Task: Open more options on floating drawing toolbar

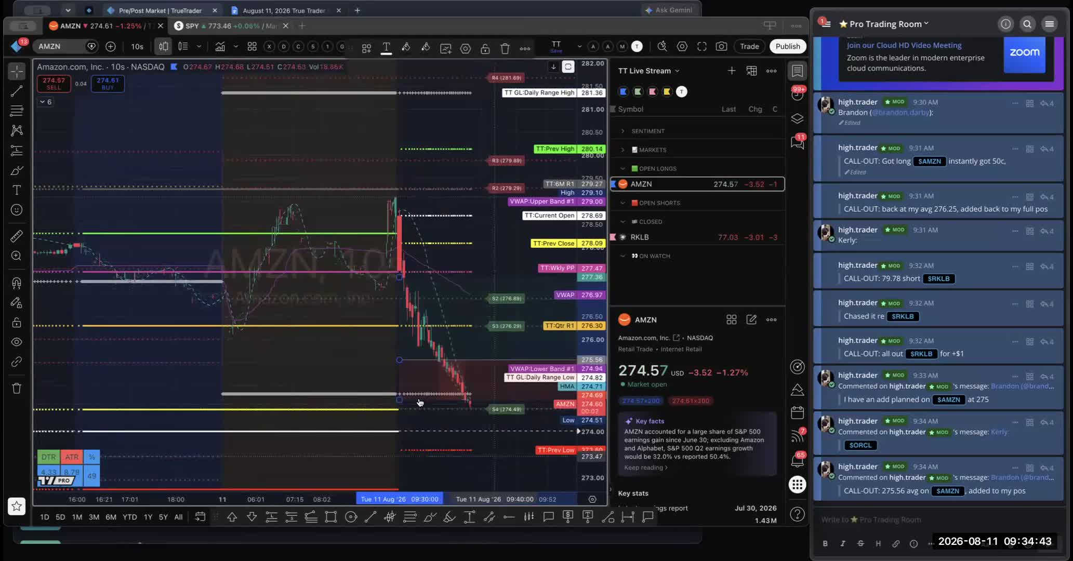Action: coord(525,48)
